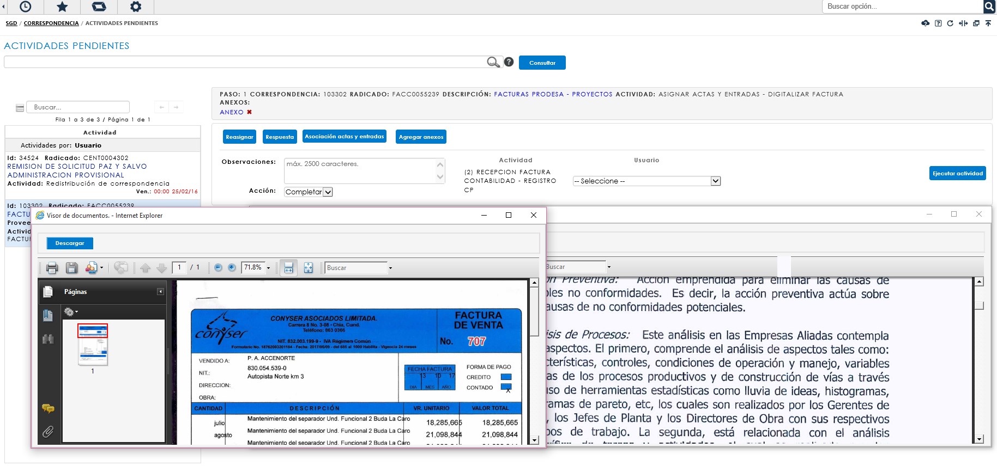Click the PDF viewer scroll down arrow
997x466 pixels.
coord(534,440)
